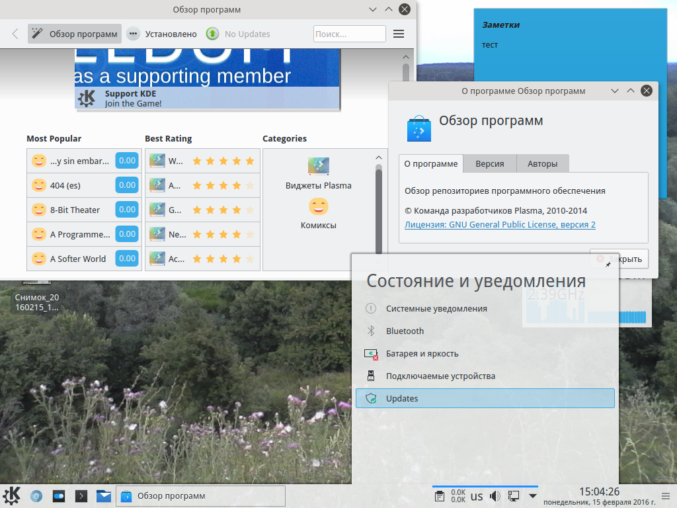Open the 404 (es) comic entry

84,185
